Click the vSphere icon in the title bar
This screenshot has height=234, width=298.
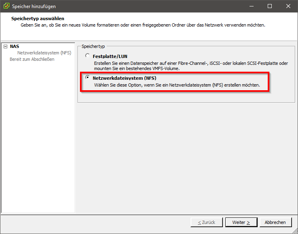point(6,6)
